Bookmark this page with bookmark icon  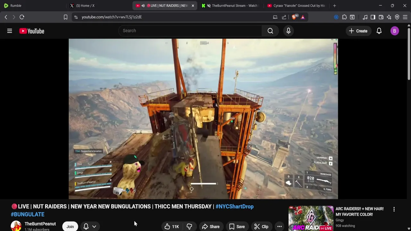click(x=66, y=17)
